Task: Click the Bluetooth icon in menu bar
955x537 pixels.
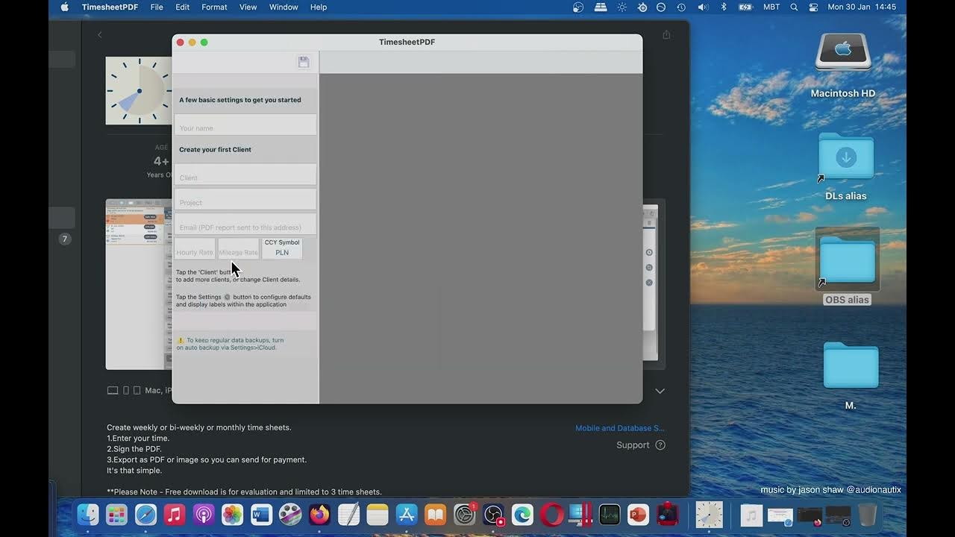Action: point(723,7)
